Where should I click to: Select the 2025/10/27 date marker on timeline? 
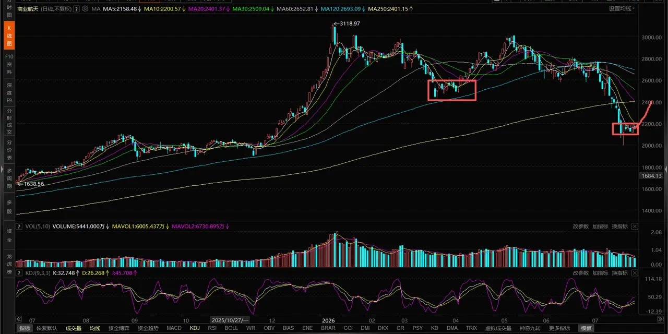pyautogui.click(x=230, y=319)
